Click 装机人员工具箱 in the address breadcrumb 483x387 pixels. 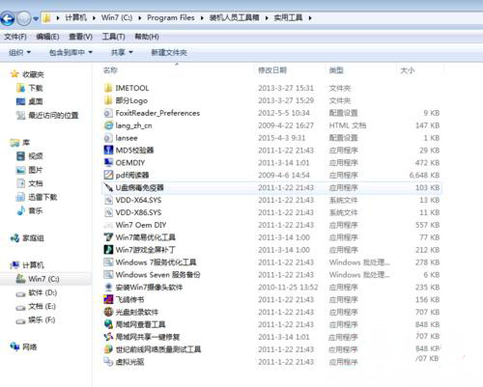234,17
